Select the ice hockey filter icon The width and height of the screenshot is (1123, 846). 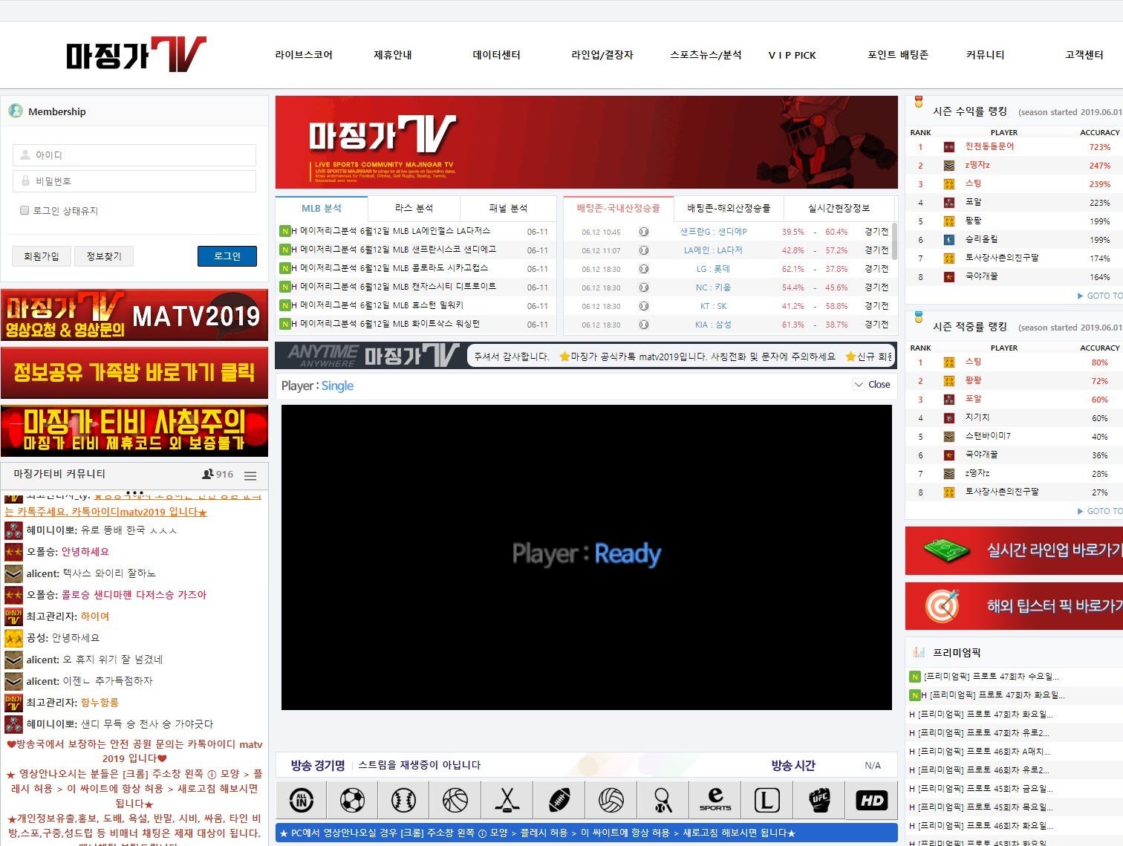point(507,800)
